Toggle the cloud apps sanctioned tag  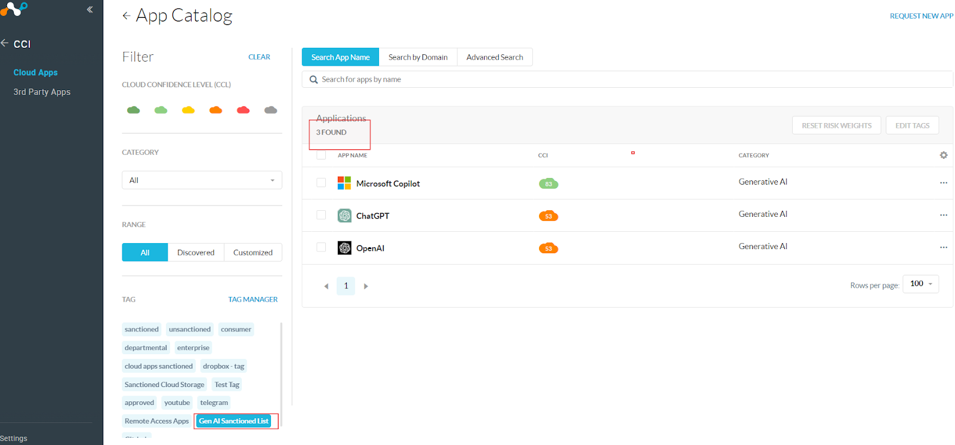(159, 366)
